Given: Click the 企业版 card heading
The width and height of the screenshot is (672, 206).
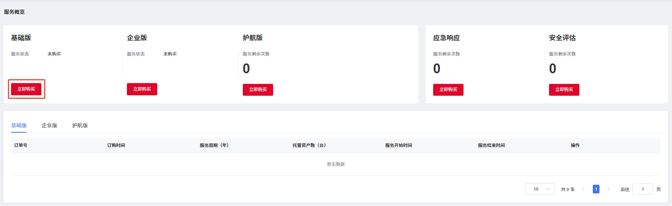Looking at the screenshot, I should (137, 38).
